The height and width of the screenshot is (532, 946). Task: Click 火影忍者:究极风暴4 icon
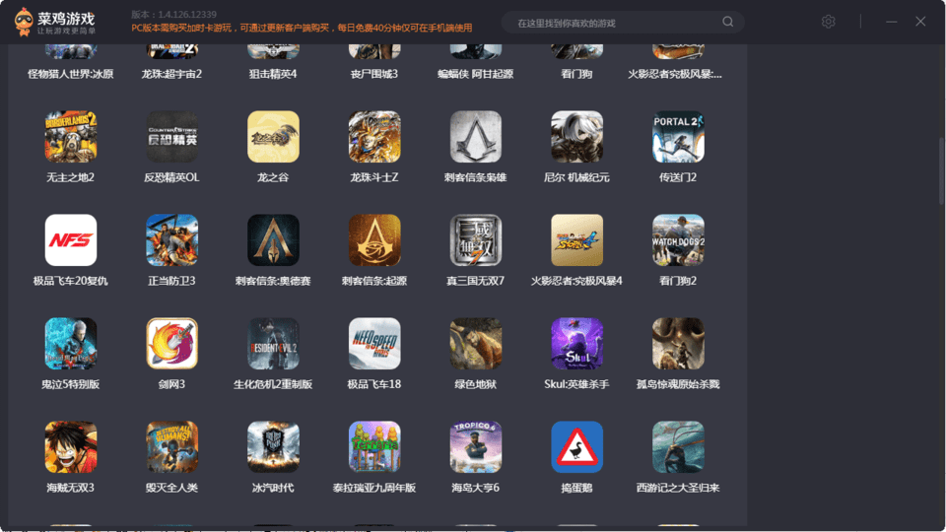coord(576,240)
